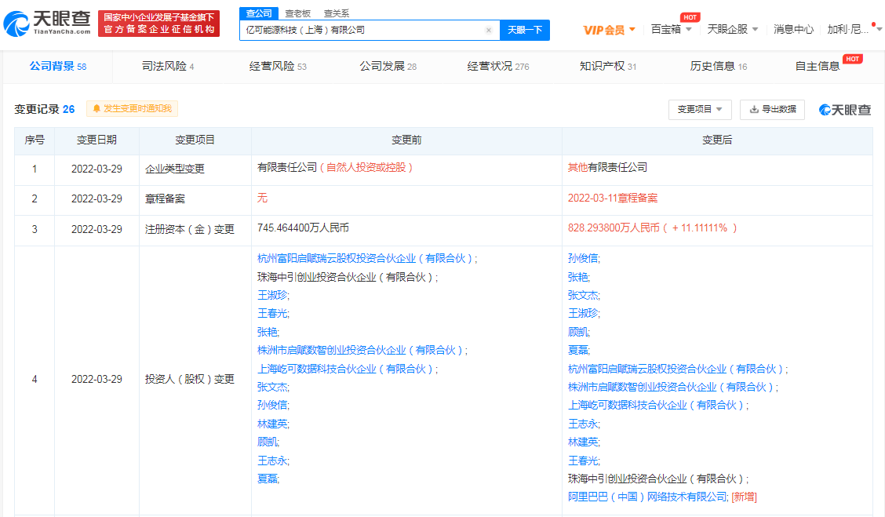Screen dimensions: 885x517
Task: Click the 天眼查 watermark logo beside export button
Action: (845, 110)
